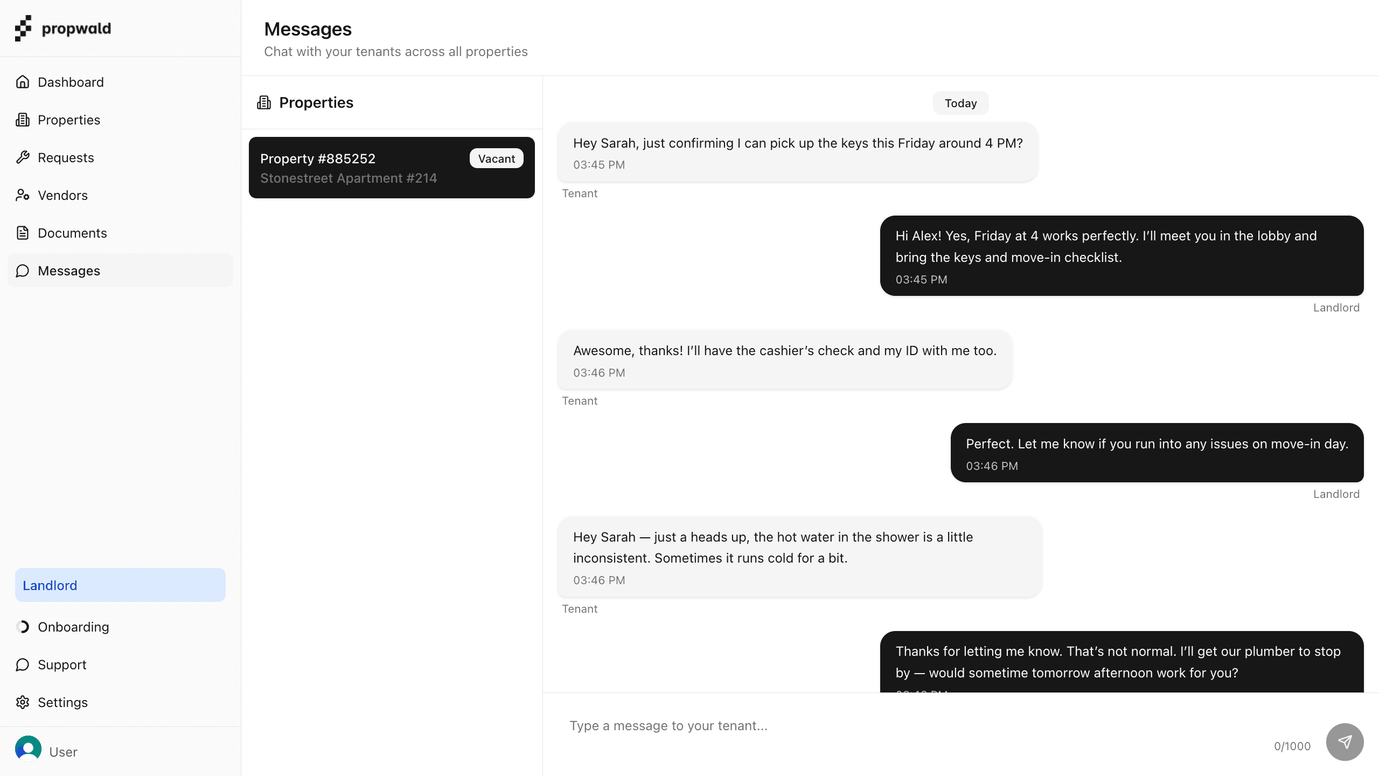Click the user avatar at bottom left

[x=29, y=749]
